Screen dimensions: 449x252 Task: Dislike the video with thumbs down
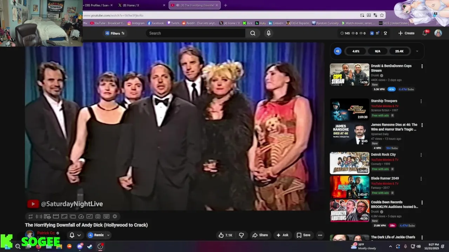pyautogui.click(x=241, y=235)
